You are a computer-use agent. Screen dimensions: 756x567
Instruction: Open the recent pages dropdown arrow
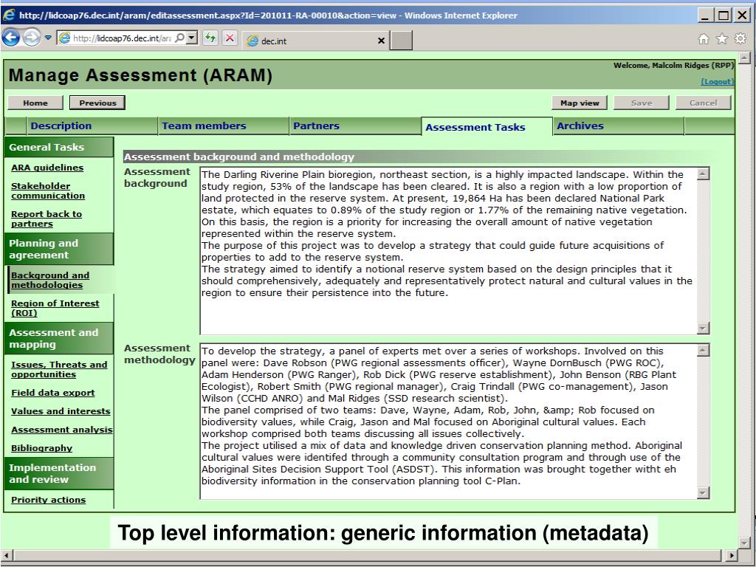(48, 37)
